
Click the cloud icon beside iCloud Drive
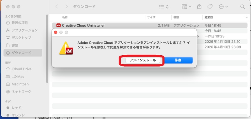[8, 69]
